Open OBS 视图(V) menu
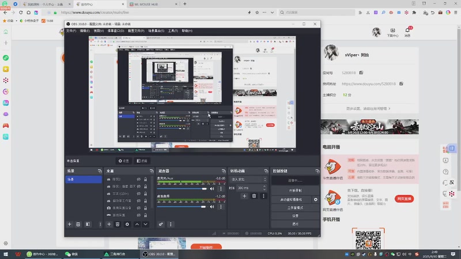 [99, 31]
